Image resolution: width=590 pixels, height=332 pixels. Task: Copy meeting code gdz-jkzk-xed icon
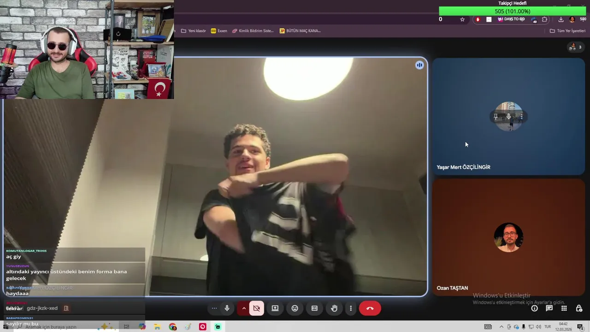tap(66, 308)
